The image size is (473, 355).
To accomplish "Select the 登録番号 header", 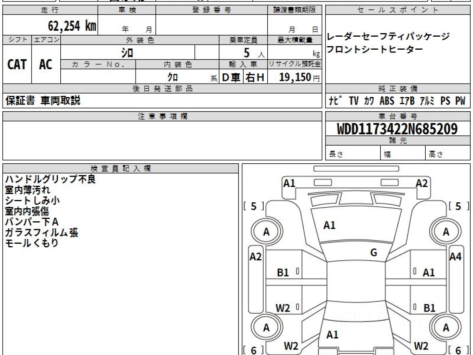I will 211,10.
